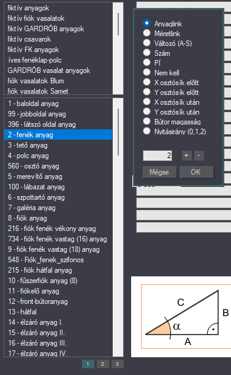
Task: Select '216 - fiók fenék vékony anyag' row
Action: tap(58, 229)
